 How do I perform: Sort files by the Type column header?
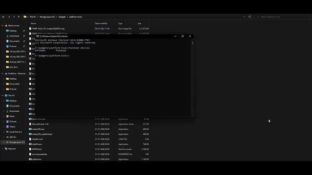[x=120, y=23]
